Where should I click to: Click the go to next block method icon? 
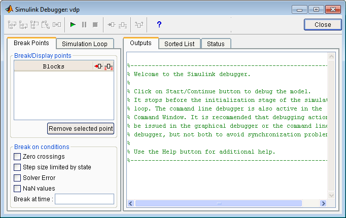57,25
